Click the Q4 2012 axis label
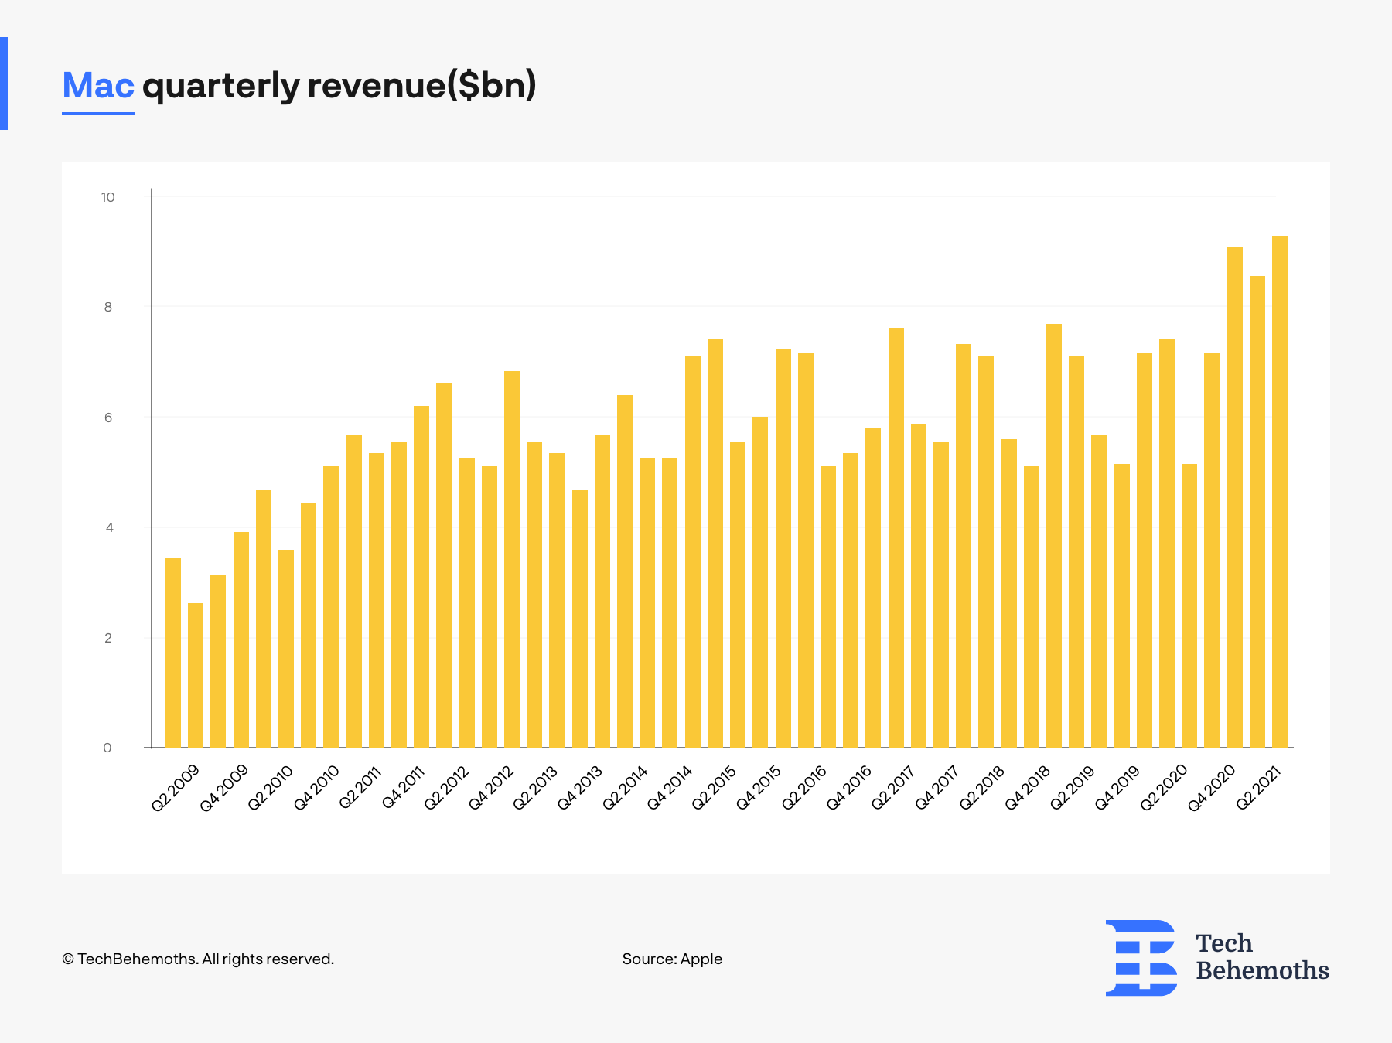 coord(491,788)
